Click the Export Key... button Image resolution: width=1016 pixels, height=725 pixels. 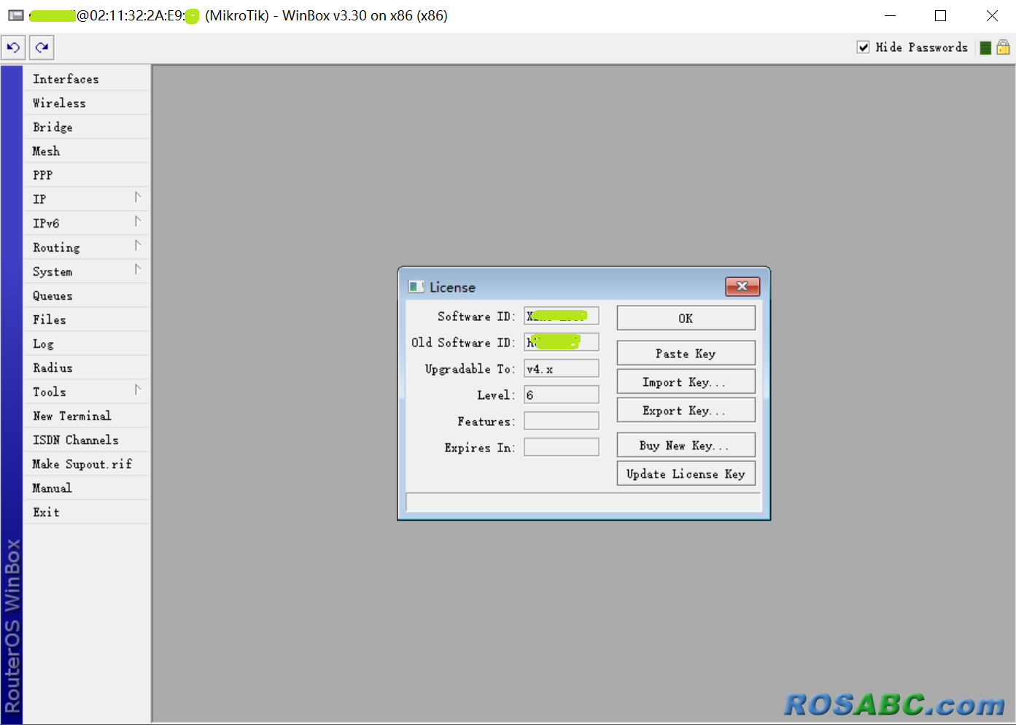click(686, 410)
